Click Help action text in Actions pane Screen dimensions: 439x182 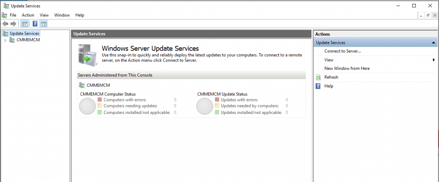click(329, 86)
